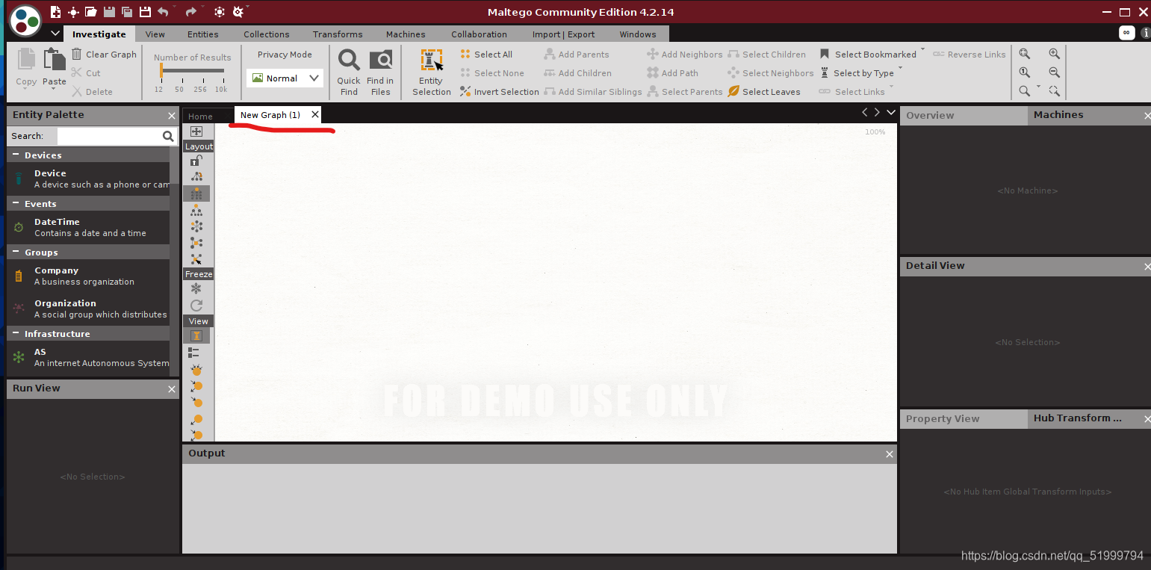1151x570 pixels.
Task: Toggle the layout lock icon
Action: pyautogui.click(x=196, y=161)
